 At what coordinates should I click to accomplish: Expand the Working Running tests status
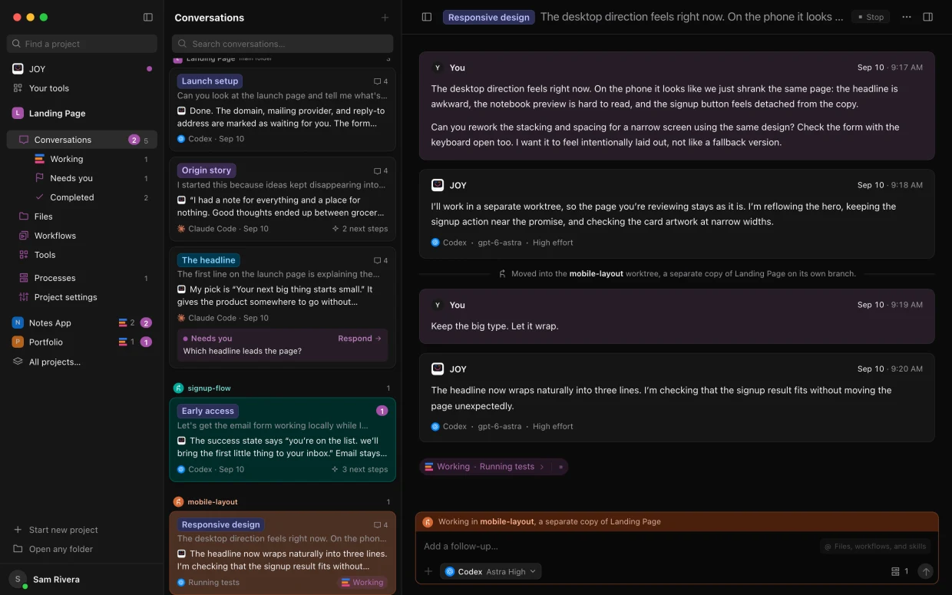coord(484,467)
